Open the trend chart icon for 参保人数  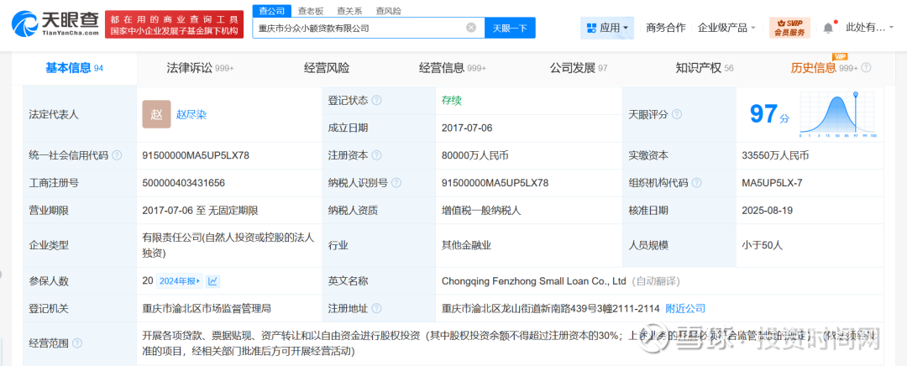(x=212, y=281)
